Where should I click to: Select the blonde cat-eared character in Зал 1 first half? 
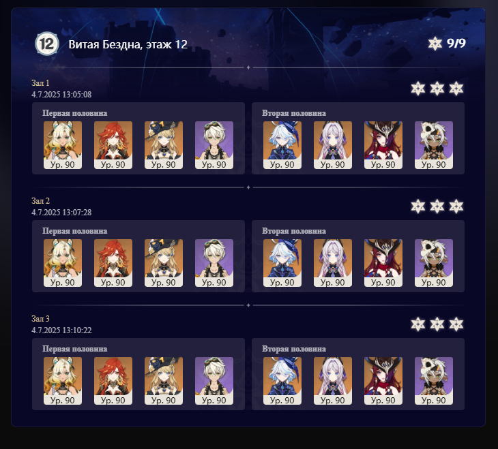click(63, 145)
